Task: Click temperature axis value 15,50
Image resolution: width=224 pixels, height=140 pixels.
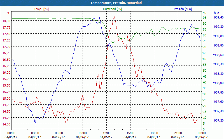Action: 6,85
